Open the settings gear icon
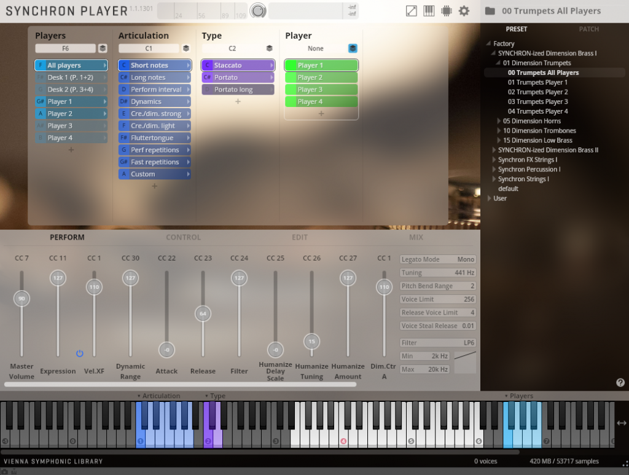The image size is (629, 475). point(464,11)
